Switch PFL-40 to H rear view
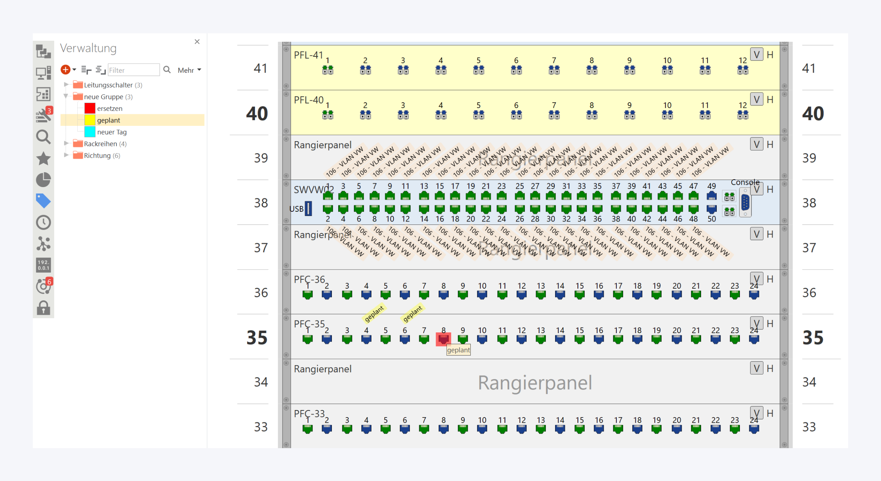Image resolution: width=881 pixels, height=481 pixels. (x=770, y=100)
